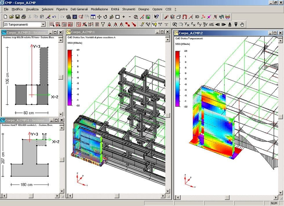Activate the Corpo_A.CMP:4 - Sezione window title
This screenshot has height=206, width=284.
(25, 120)
